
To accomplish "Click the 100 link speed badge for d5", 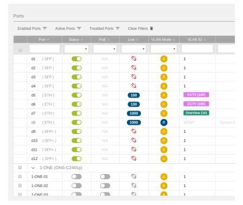I will [134, 95].
